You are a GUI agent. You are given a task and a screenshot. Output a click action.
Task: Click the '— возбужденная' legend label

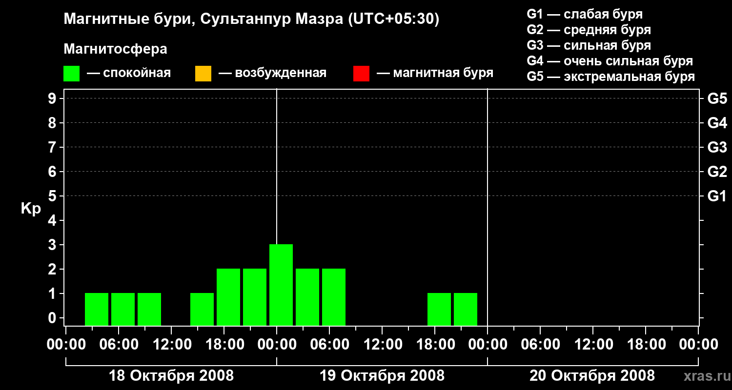pyautogui.click(x=272, y=73)
